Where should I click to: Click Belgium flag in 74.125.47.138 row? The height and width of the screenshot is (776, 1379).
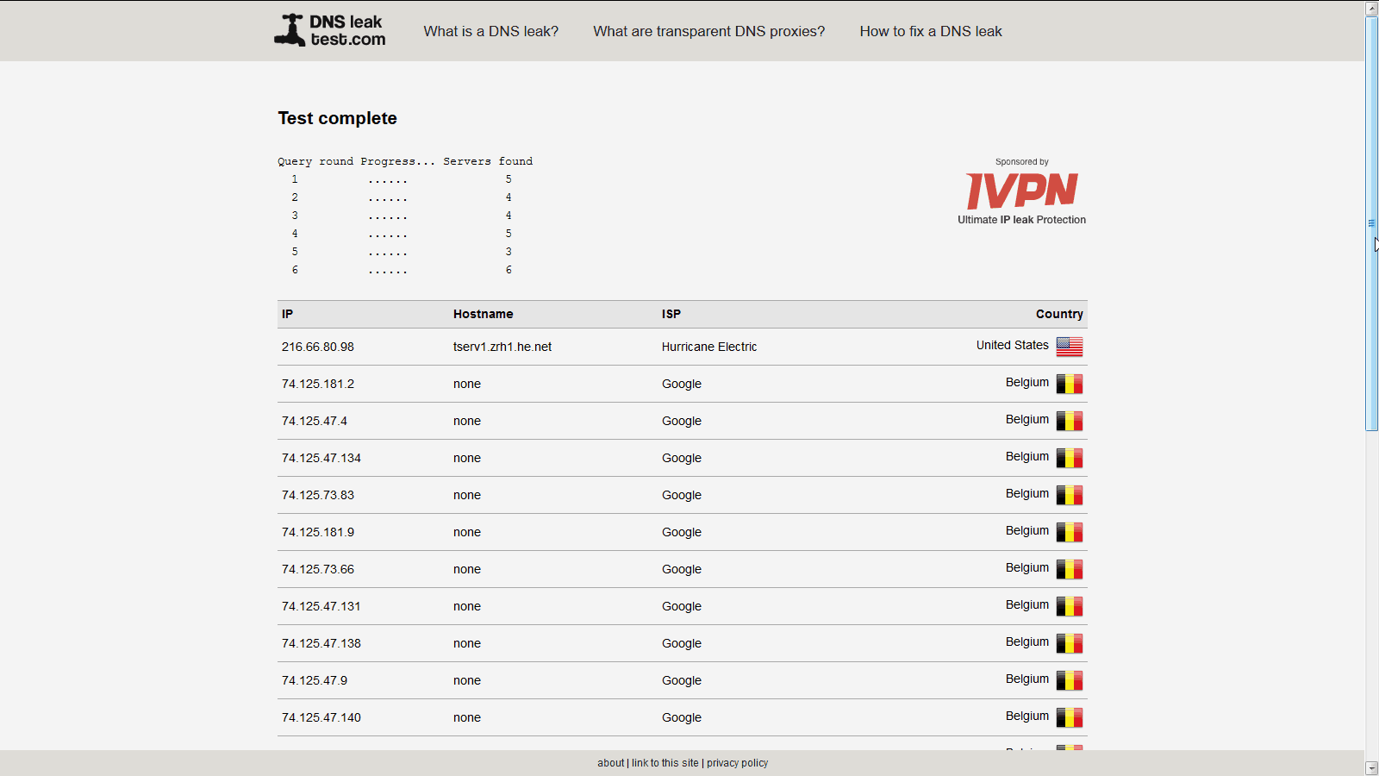pyautogui.click(x=1070, y=643)
